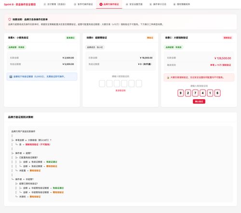Click the decision tree root line
The width and height of the screenshot is (241, 213).
[23, 132]
